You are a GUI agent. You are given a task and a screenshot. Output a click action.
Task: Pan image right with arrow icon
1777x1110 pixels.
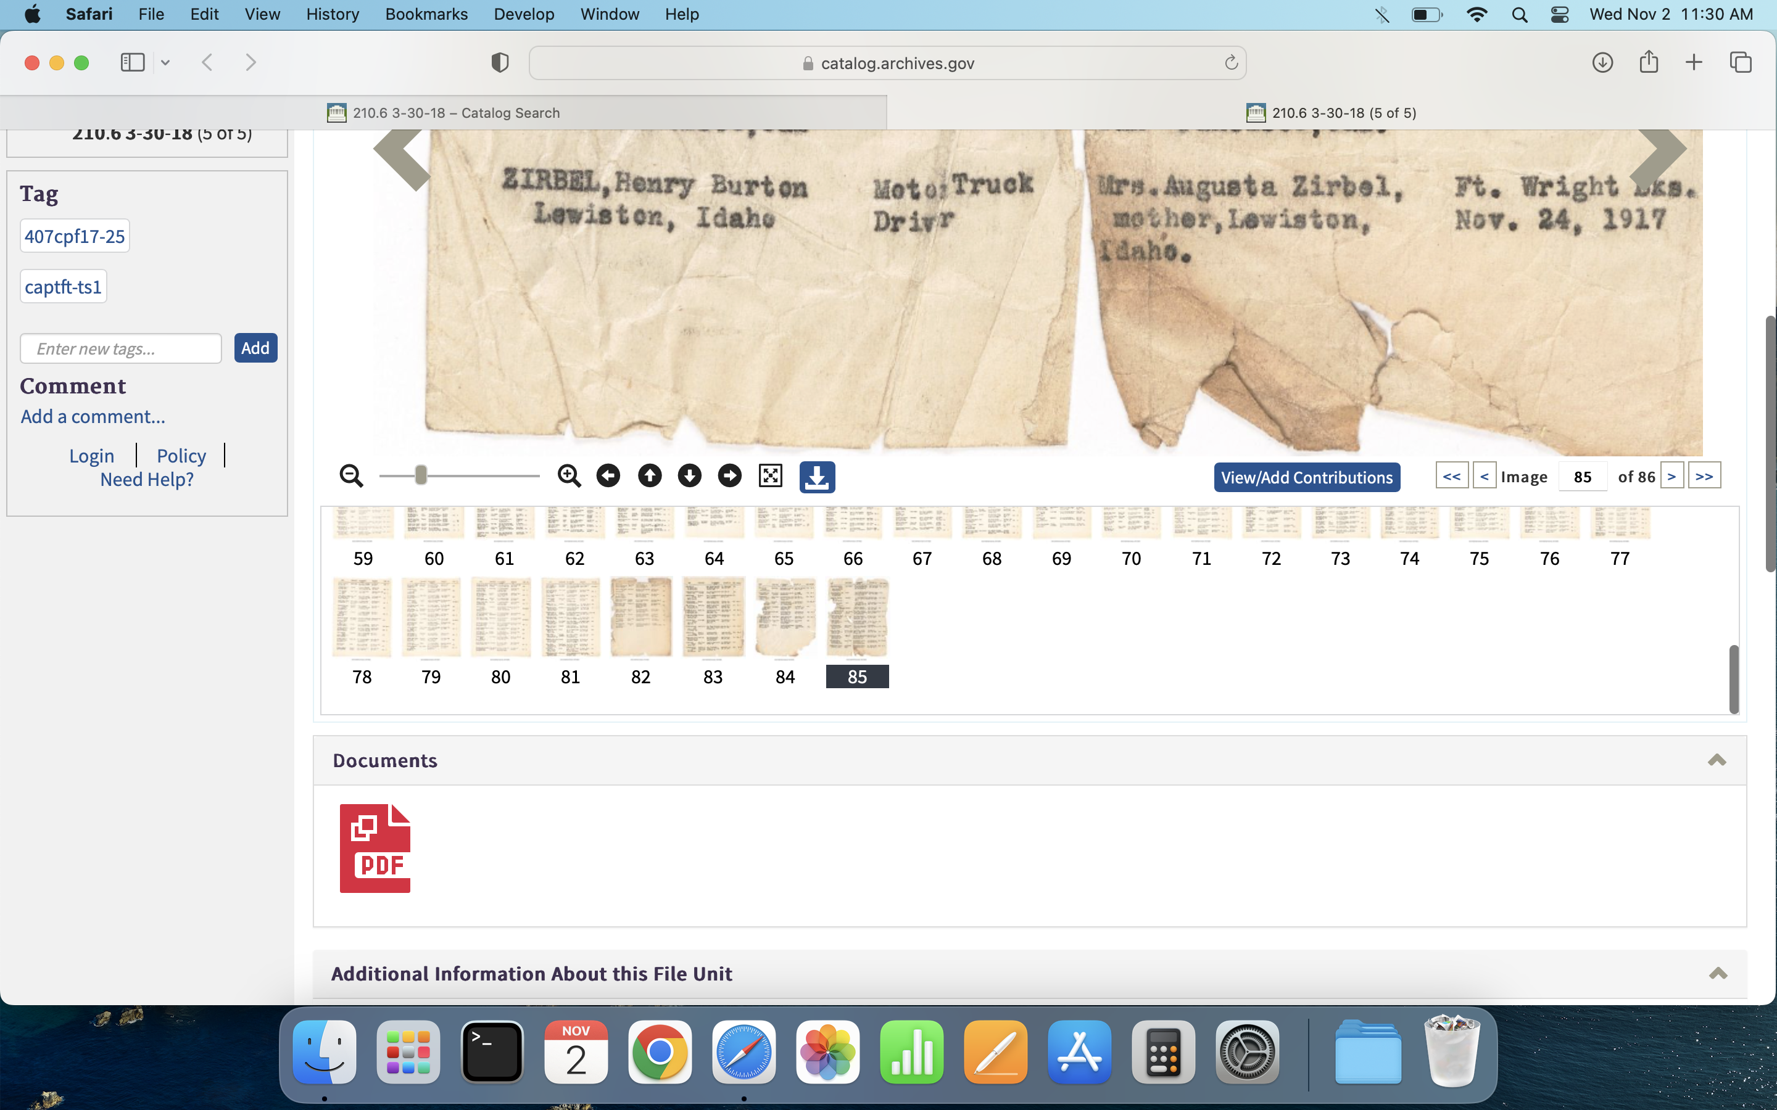click(729, 475)
